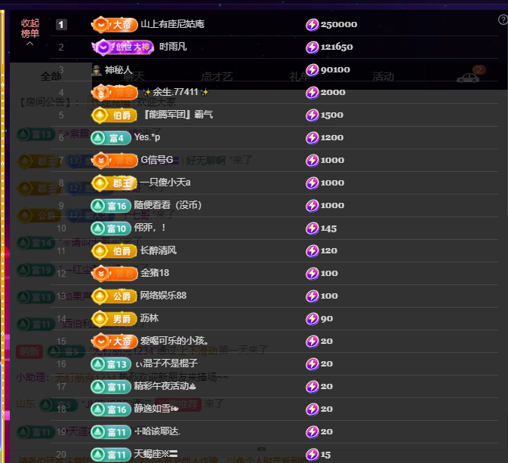Screen dimensions: 508x463
Task: Click the 公爵 badge beside 网络娱乐88
Action: (114, 296)
